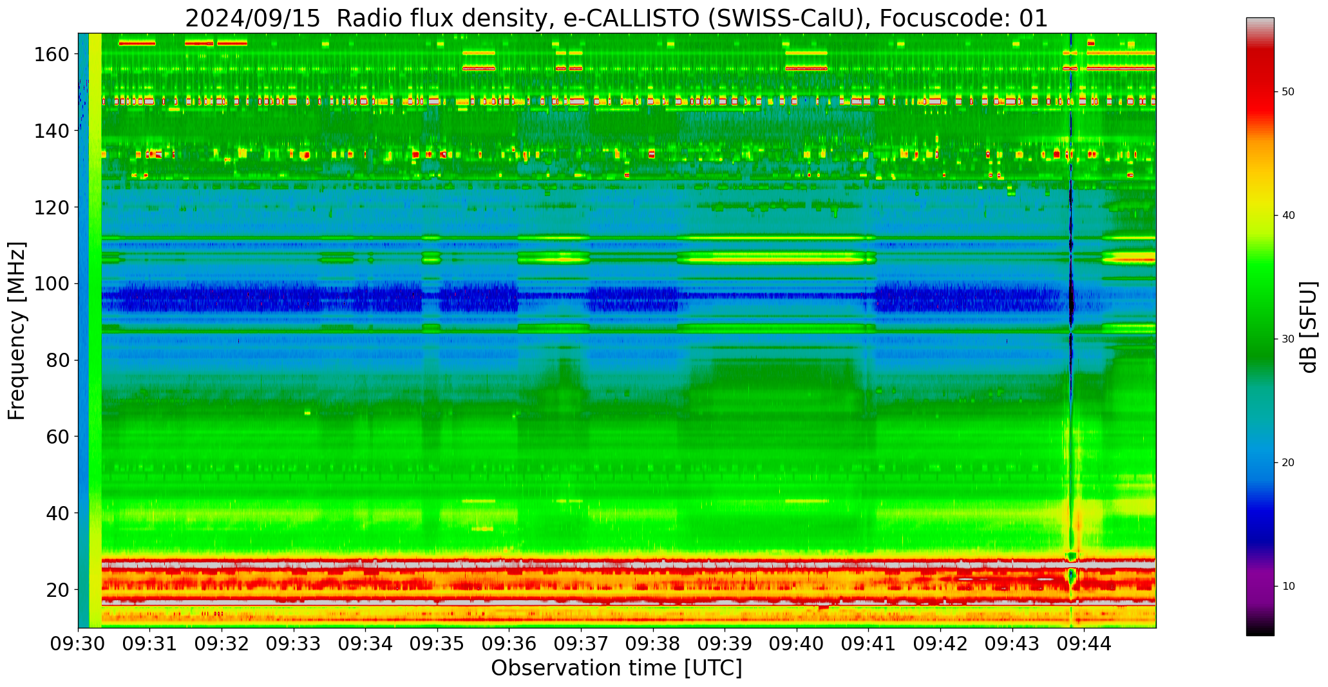The width and height of the screenshot is (1328, 687).
Task: Click the 09:34 time tick label
Action: [x=366, y=643]
